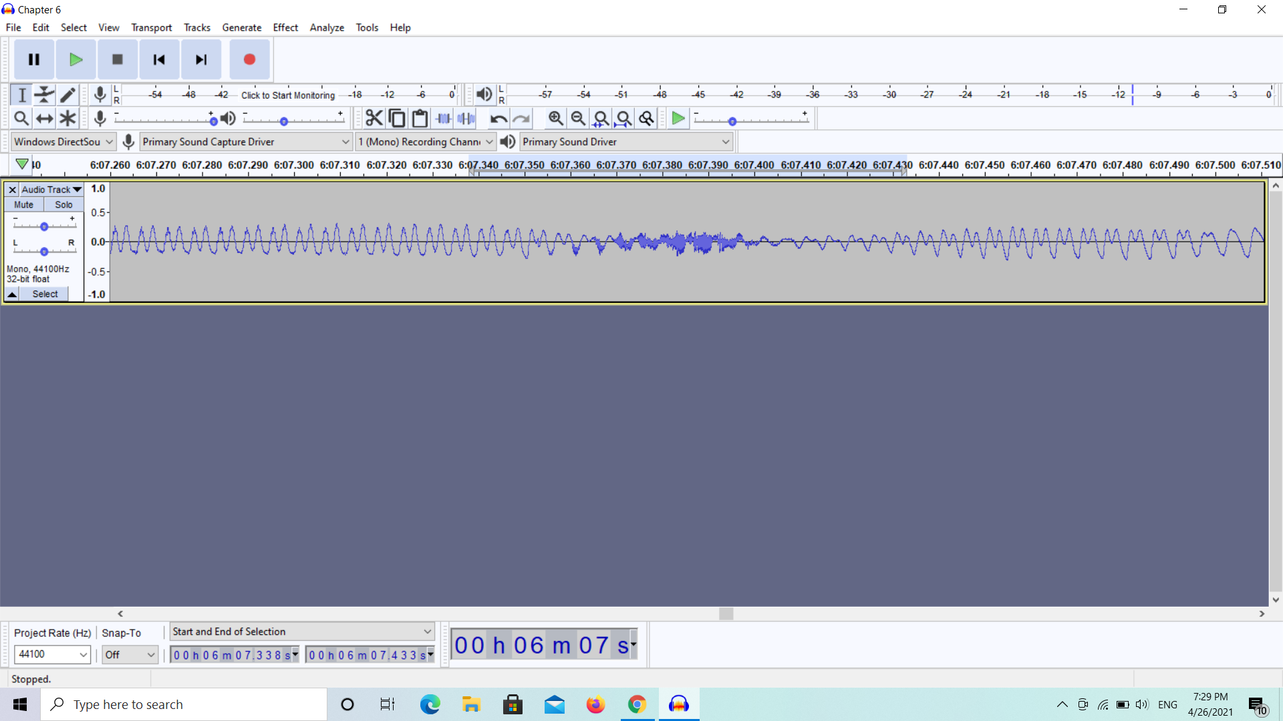Adjust the track pan L/R slider
This screenshot has width=1283, height=721.
click(44, 250)
